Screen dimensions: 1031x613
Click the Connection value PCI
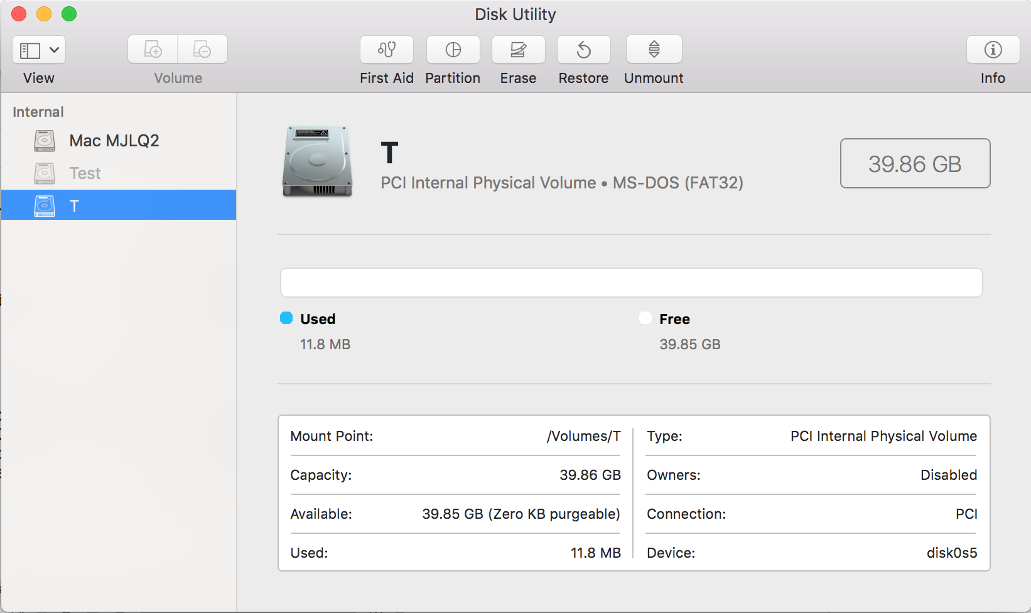point(966,514)
